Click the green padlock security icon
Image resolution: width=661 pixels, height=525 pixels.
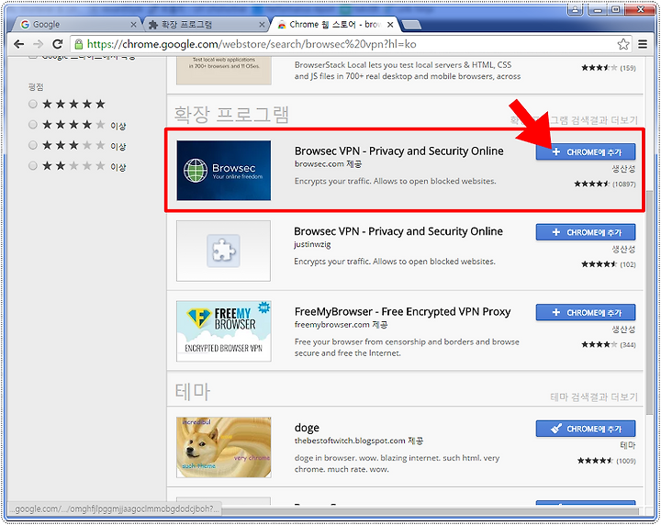tap(78, 44)
